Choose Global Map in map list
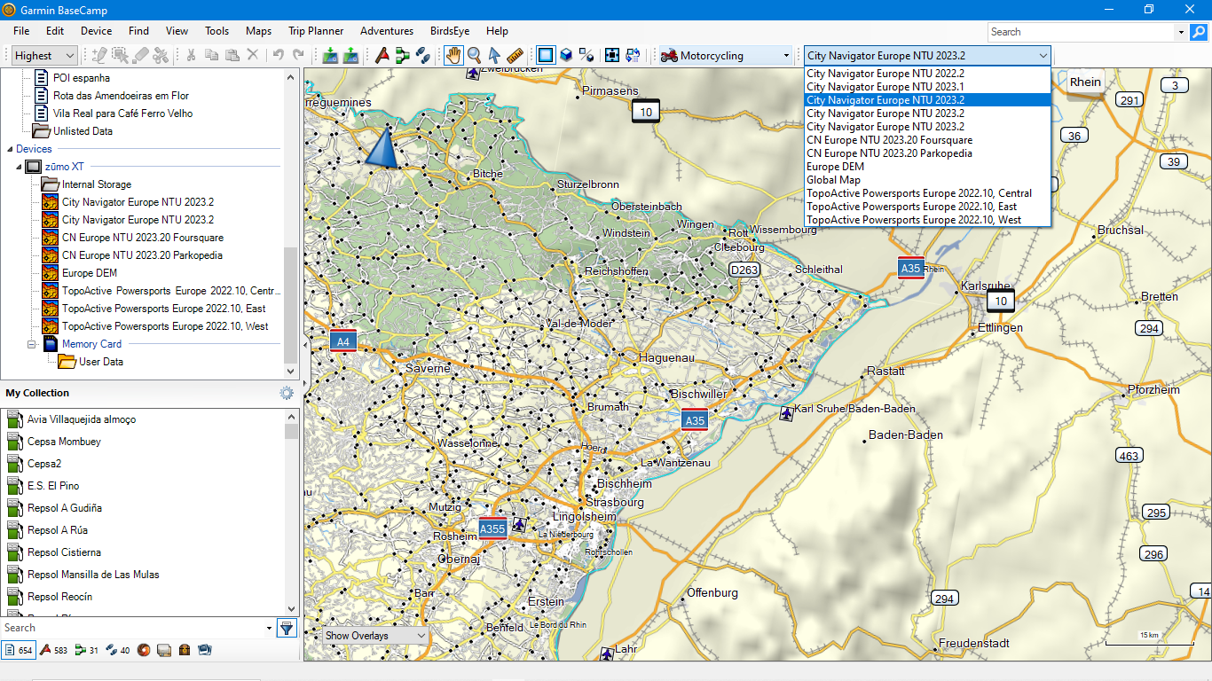The width and height of the screenshot is (1212, 681). (927, 180)
